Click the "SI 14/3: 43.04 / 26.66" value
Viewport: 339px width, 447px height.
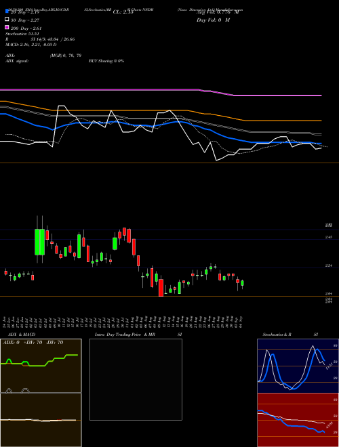[x=52, y=39]
